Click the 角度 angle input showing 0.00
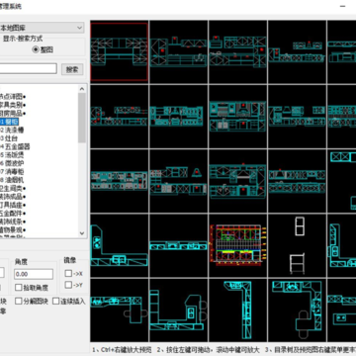Image resolution: width=356 pixels, height=356 pixels. [x=34, y=274]
